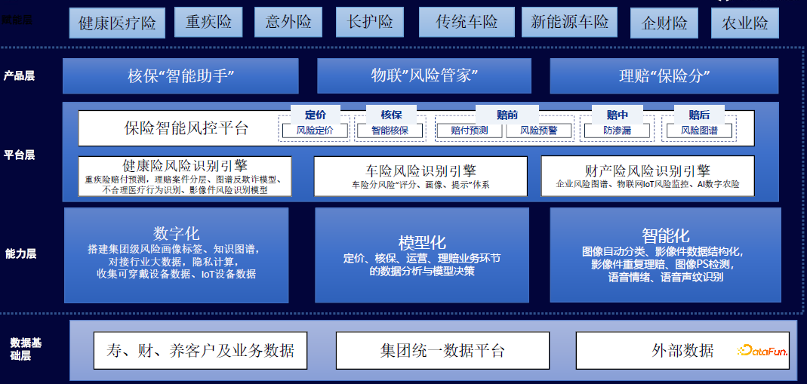807x384 pixels.
Task: Select the 平台层 layer label
Action: [19, 155]
